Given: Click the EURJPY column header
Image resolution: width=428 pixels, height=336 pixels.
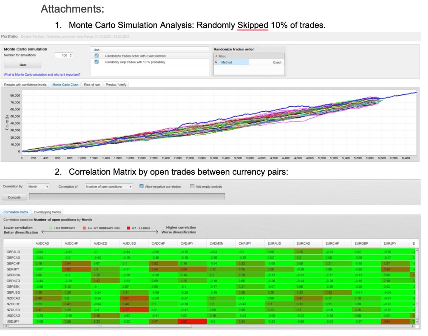Looking at the screenshot, I should coord(396,243).
